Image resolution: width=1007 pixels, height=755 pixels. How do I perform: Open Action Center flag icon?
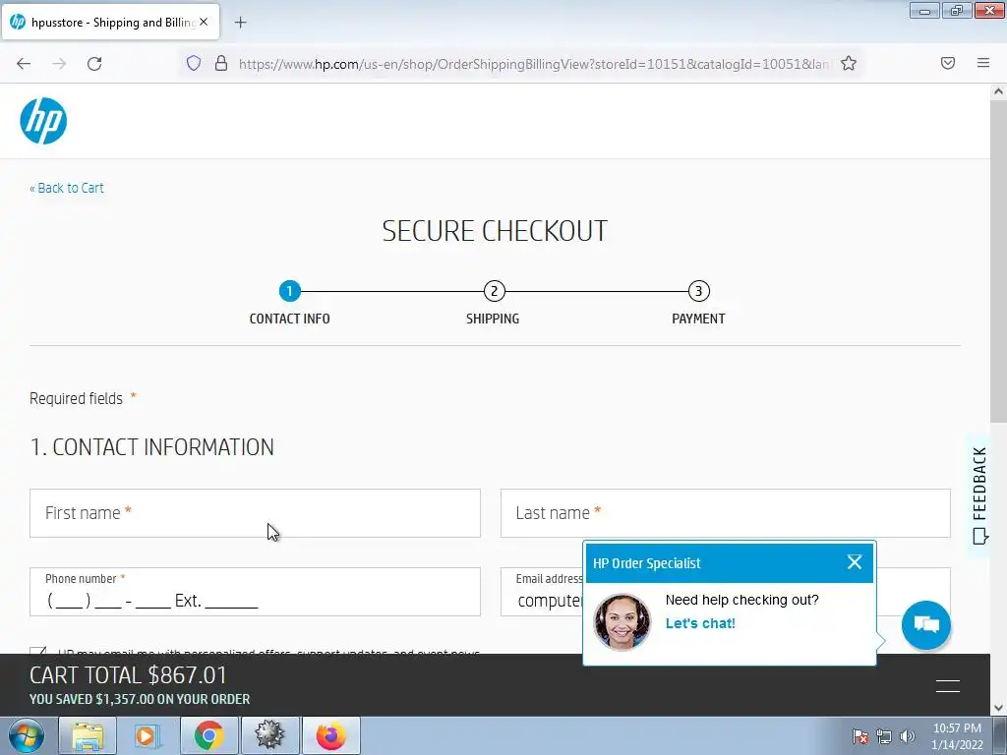coord(859,736)
